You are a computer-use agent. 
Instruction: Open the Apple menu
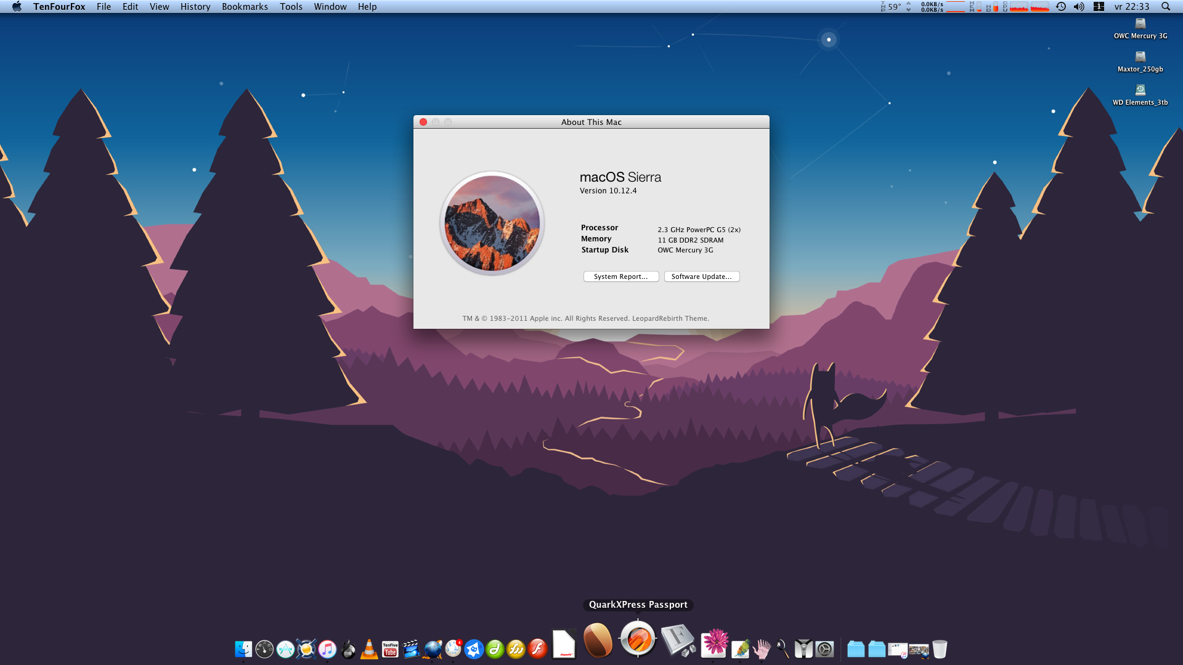coord(17,7)
